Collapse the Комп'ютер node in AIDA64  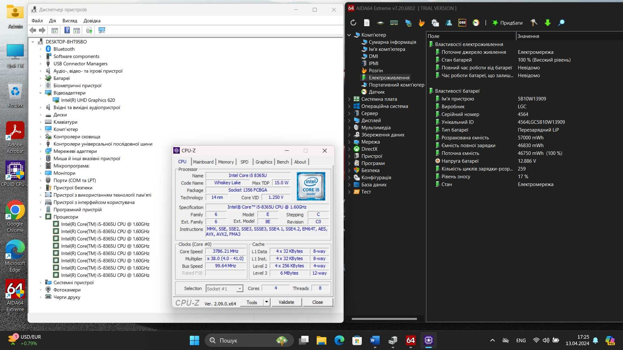[x=349, y=35]
